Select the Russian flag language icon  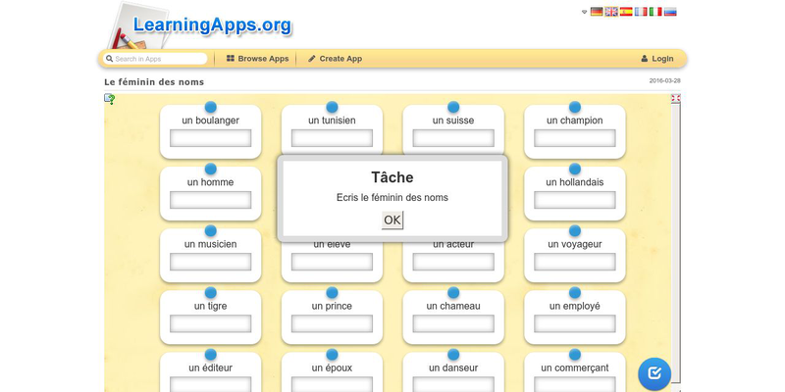click(670, 12)
